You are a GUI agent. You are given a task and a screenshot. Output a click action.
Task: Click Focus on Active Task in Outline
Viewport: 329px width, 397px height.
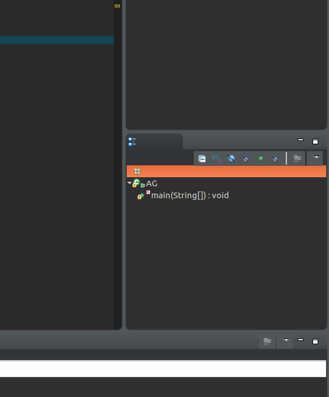297,159
